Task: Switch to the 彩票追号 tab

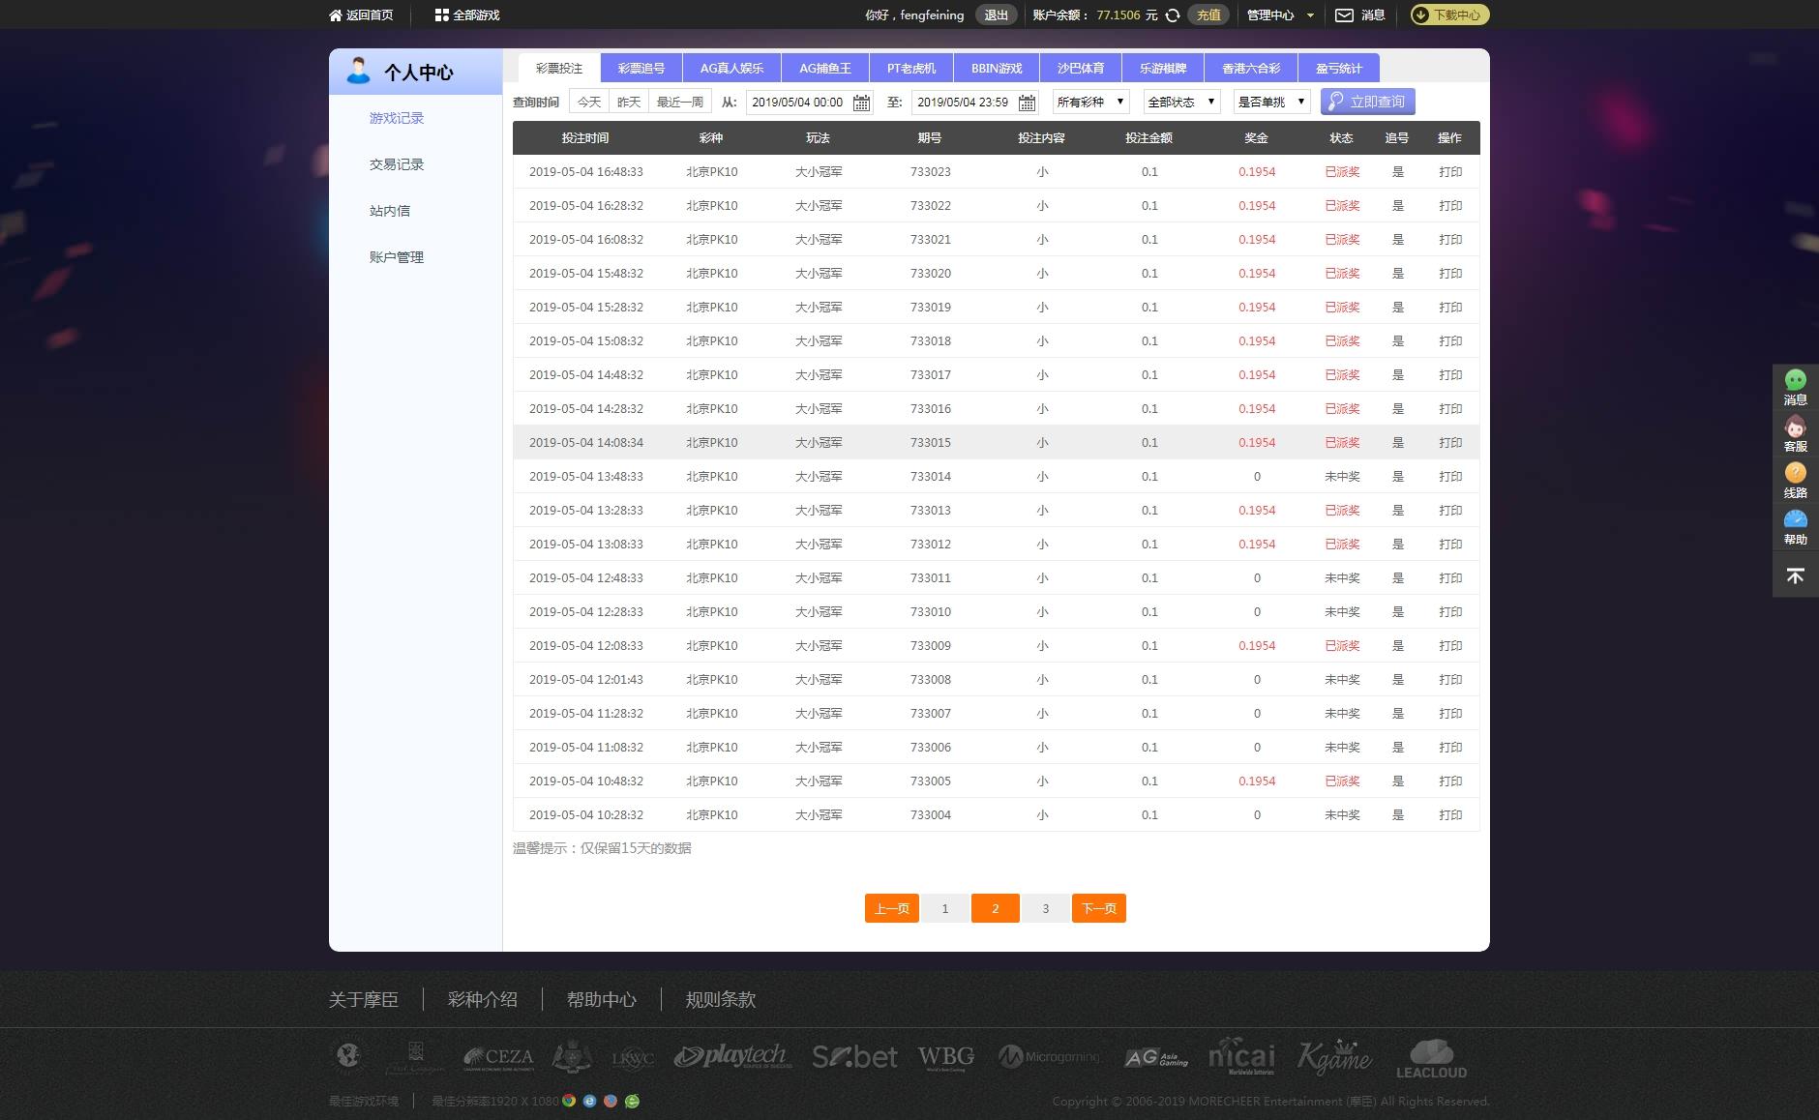Action: point(641,68)
